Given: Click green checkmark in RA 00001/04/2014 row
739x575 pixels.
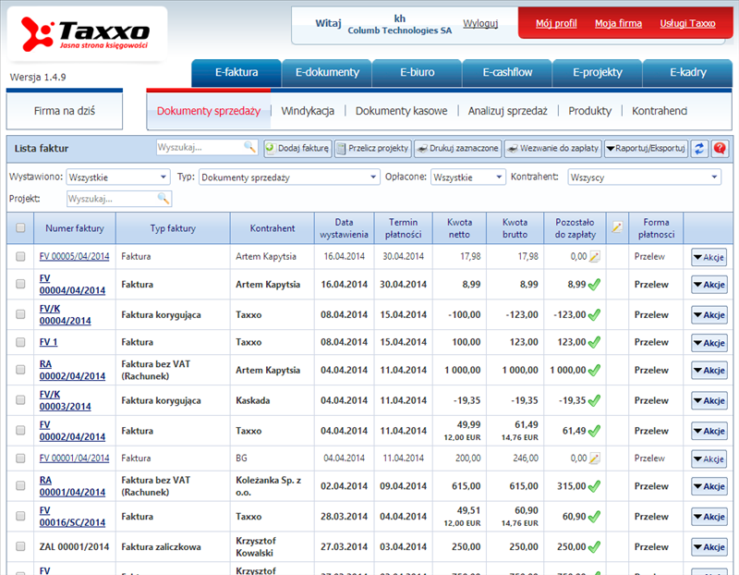Looking at the screenshot, I should (x=594, y=486).
